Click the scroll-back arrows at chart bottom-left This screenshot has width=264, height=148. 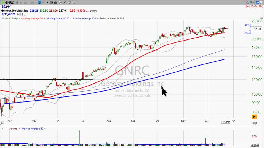pyautogui.click(x=2, y=123)
